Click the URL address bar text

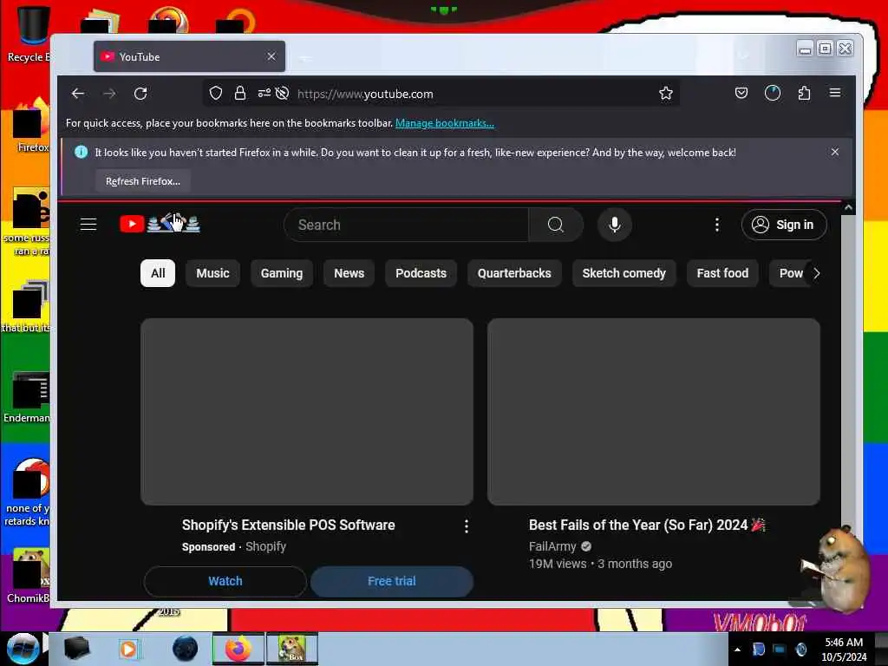(365, 94)
